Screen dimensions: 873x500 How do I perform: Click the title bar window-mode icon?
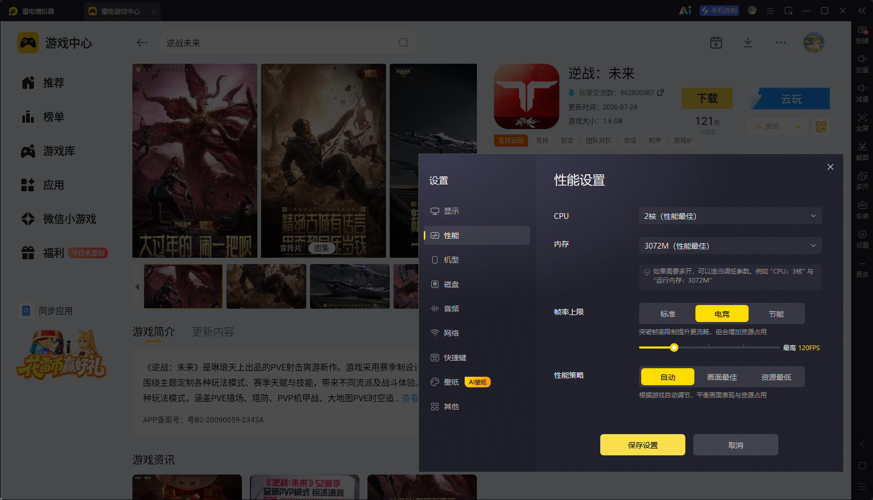788,11
